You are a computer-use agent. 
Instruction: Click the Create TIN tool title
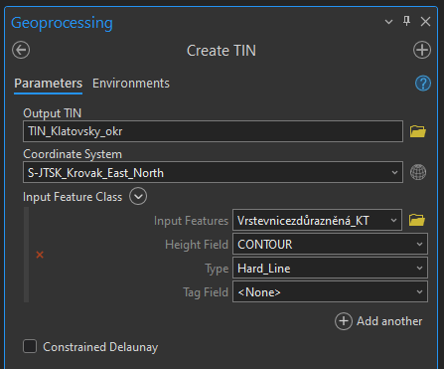(222, 51)
